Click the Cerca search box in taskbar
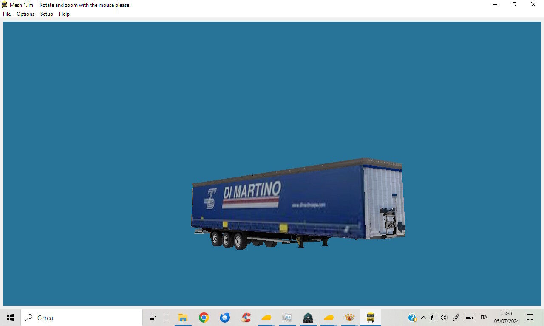 coord(82,318)
